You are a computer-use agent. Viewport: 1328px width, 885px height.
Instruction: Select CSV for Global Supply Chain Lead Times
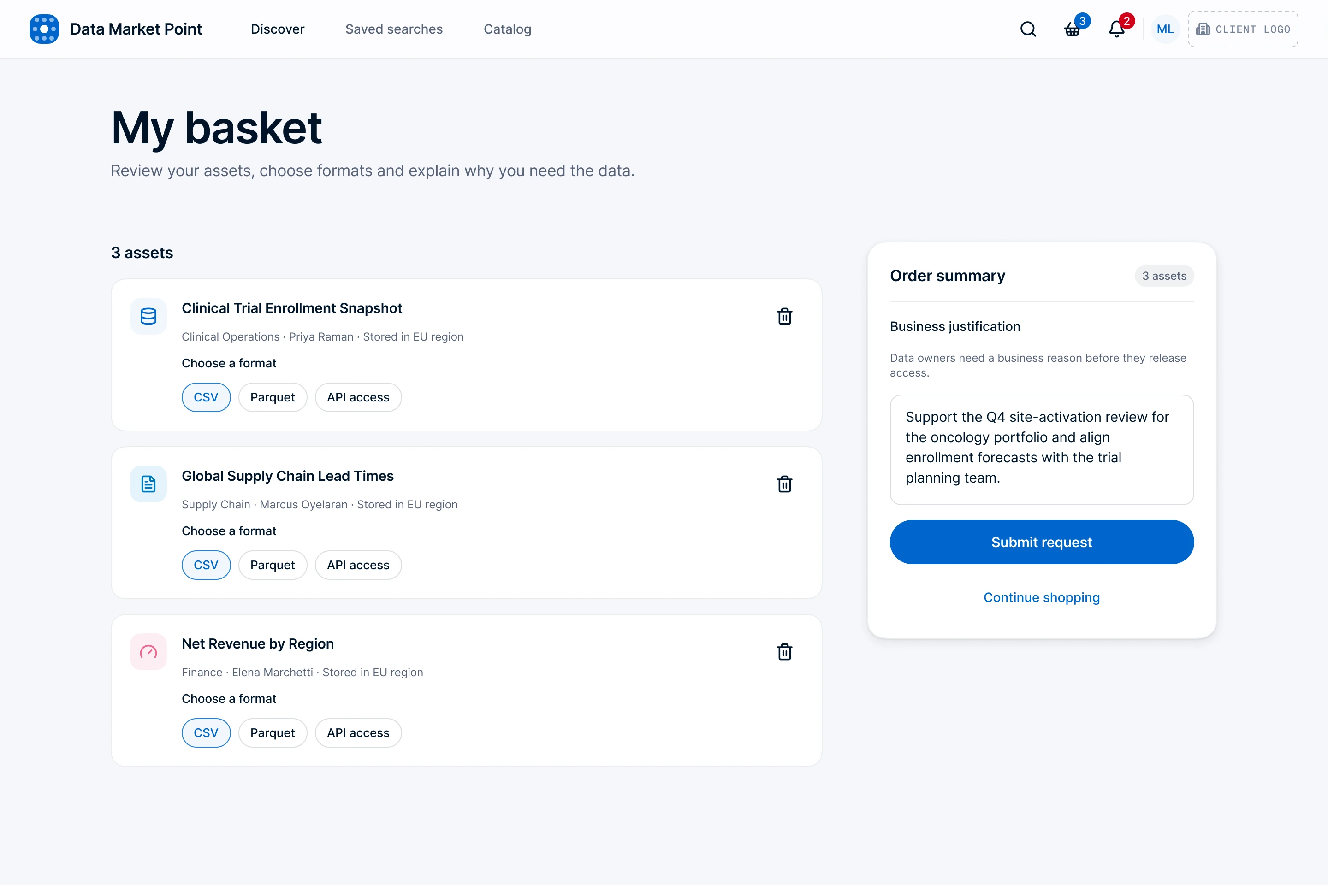tap(206, 565)
